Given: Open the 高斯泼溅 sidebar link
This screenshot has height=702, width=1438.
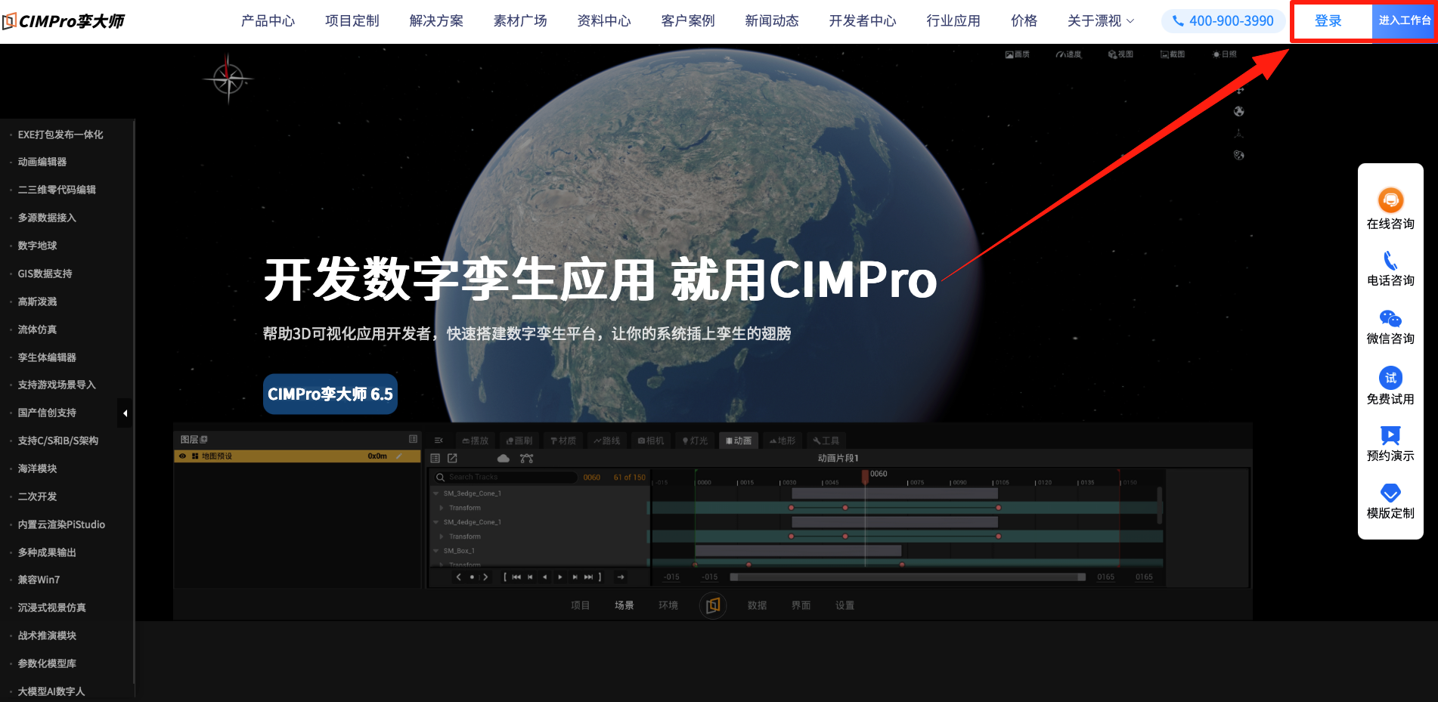Looking at the screenshot, I should click(38, 302).
